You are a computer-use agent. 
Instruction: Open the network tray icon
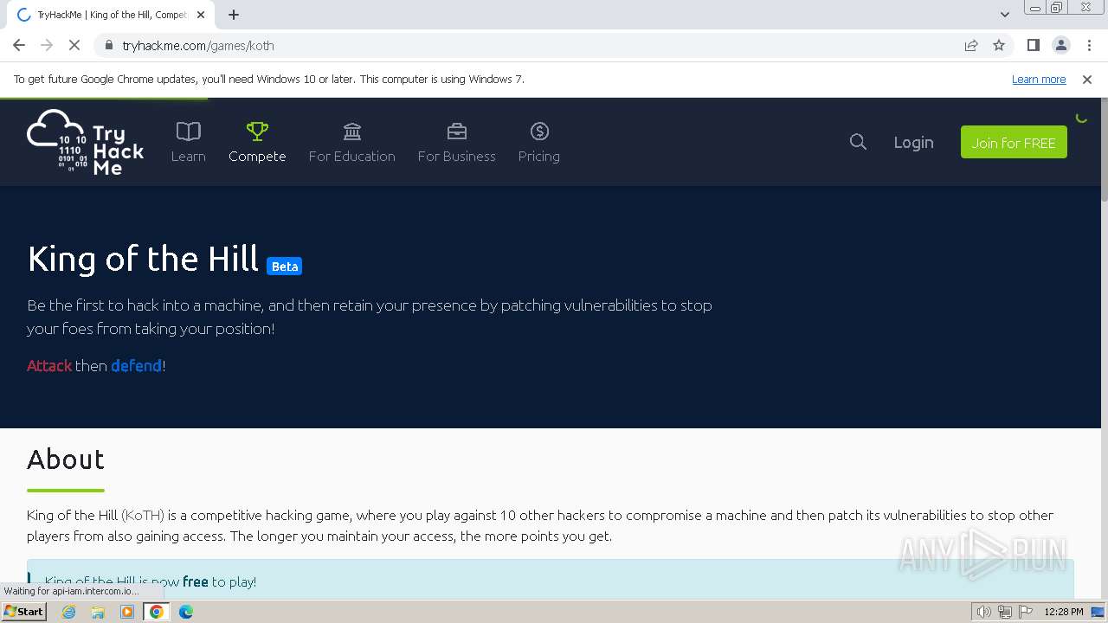coord(1005,612)
